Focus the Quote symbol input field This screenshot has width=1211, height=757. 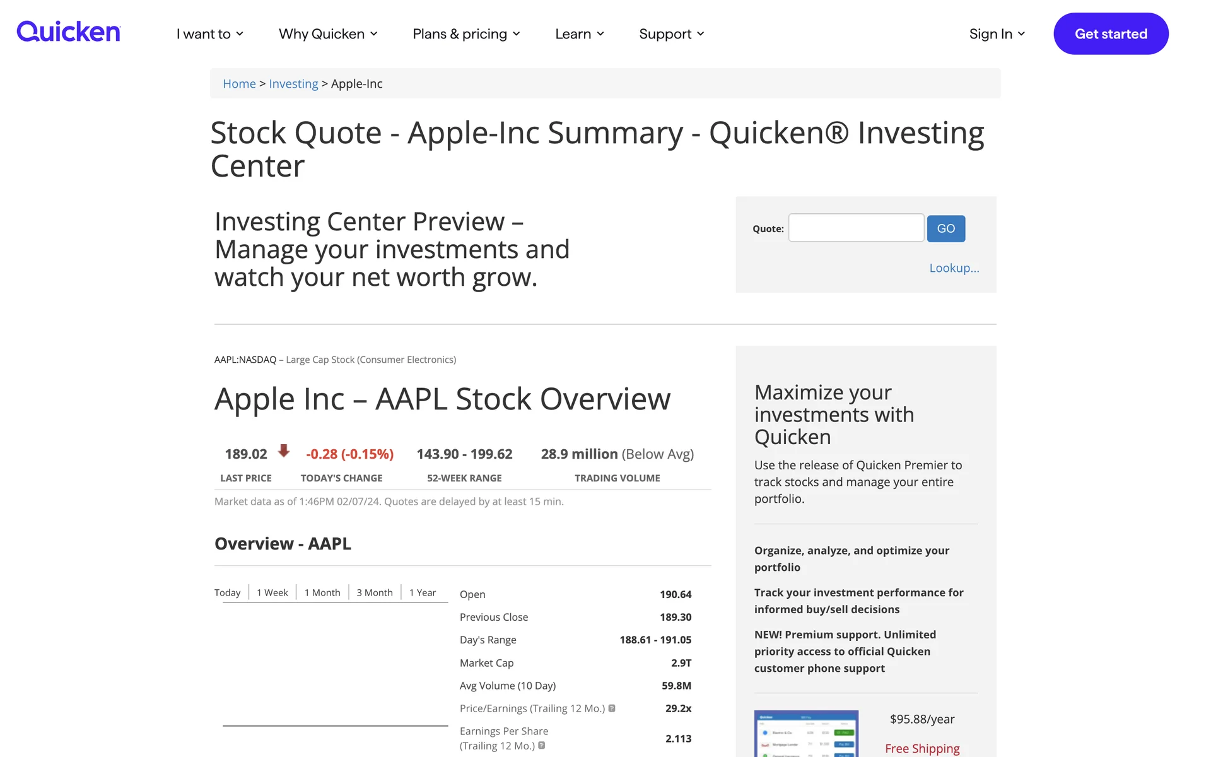(x=856, y=228)
